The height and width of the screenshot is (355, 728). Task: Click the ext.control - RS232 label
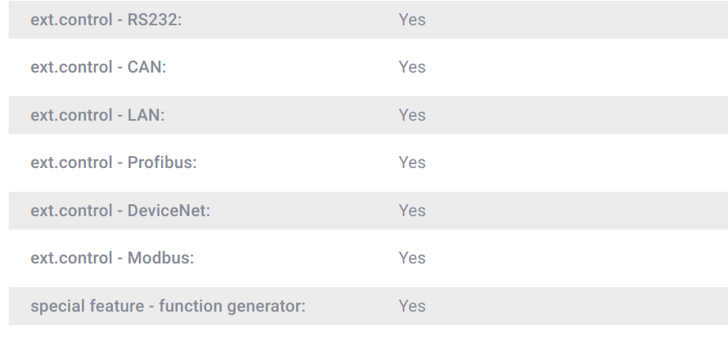click(106, 20)
